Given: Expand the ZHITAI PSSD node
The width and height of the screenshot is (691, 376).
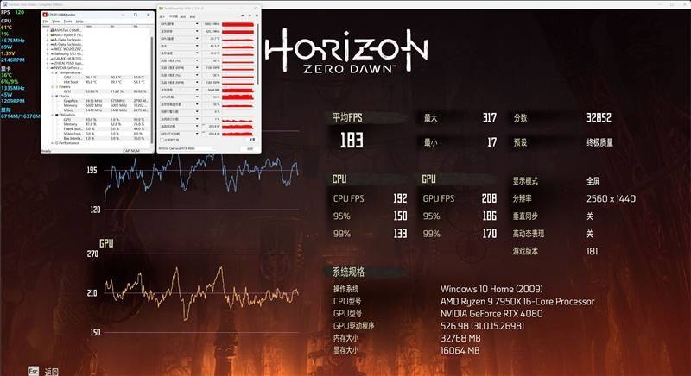Looking at the screenshot, I should (x=48, y=63).
